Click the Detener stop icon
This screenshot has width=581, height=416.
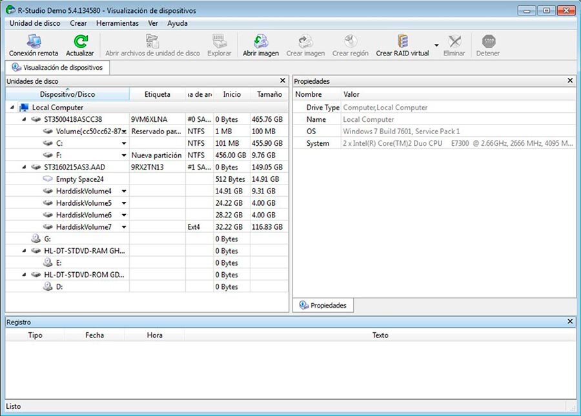click(489, 41)
